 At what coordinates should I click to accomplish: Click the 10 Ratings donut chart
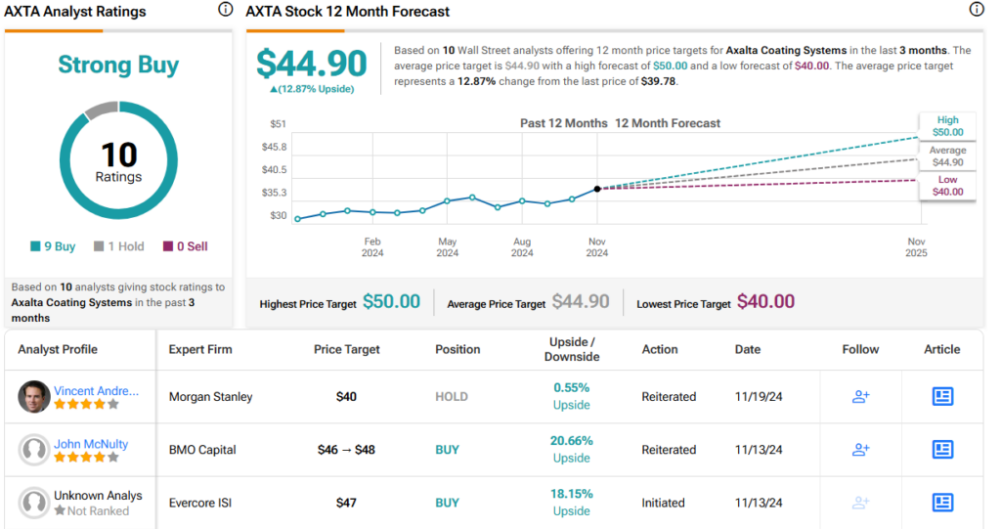118,161
